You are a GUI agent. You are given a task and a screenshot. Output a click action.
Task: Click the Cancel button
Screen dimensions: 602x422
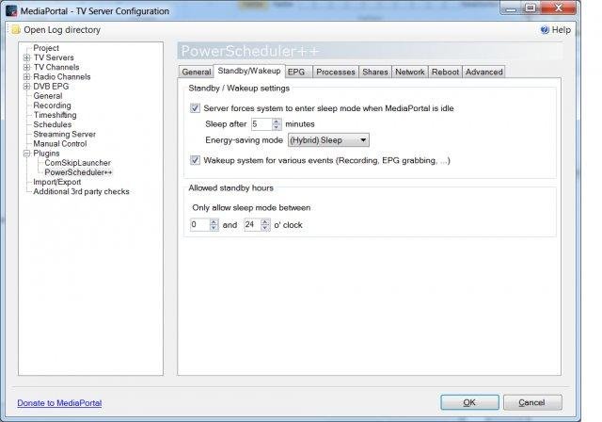[532, 402]
